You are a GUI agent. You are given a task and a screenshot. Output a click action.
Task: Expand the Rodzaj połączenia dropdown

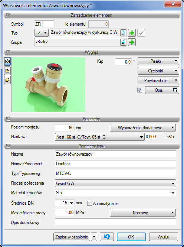[116, 183]
